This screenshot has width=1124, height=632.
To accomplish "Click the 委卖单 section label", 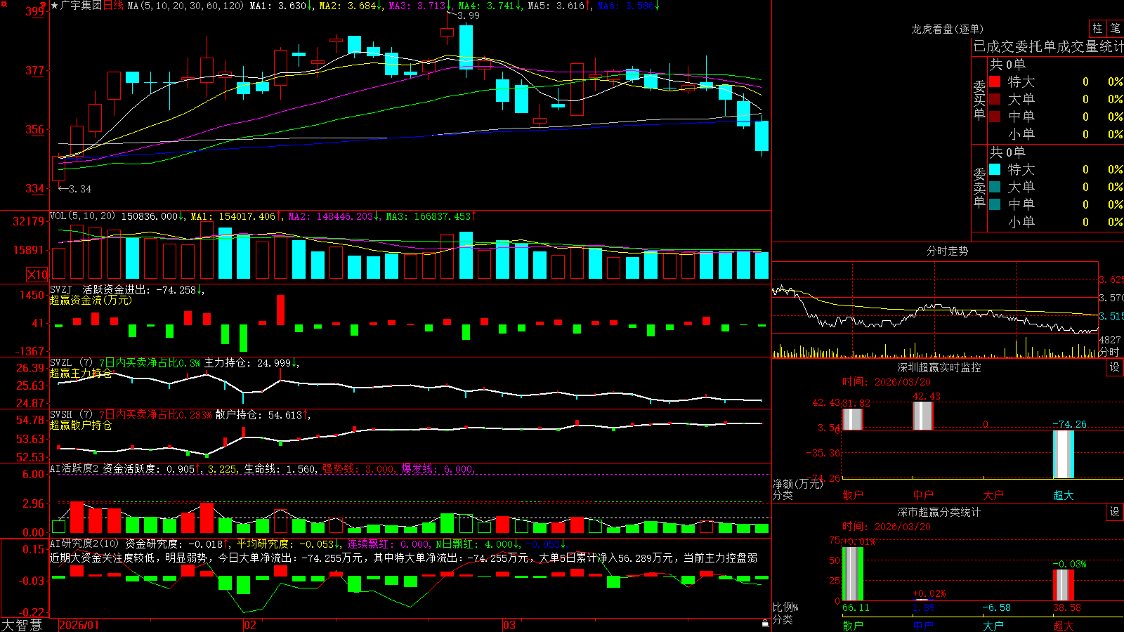I will pos(979,187).
